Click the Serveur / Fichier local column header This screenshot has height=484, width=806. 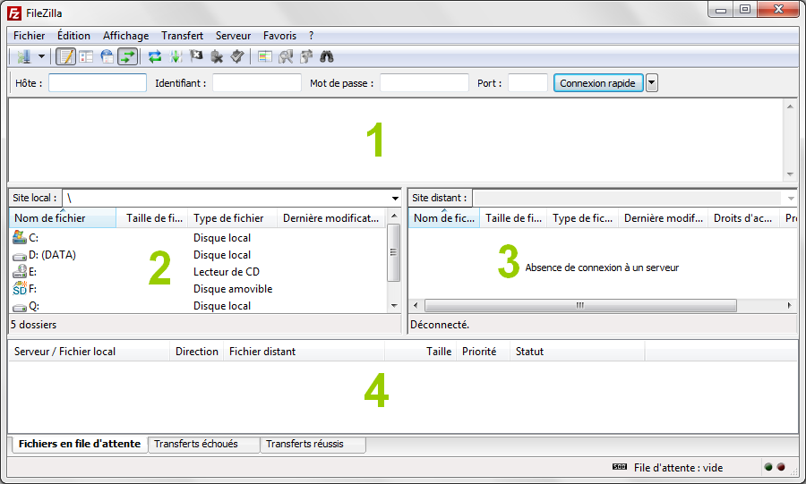[90, 352]
